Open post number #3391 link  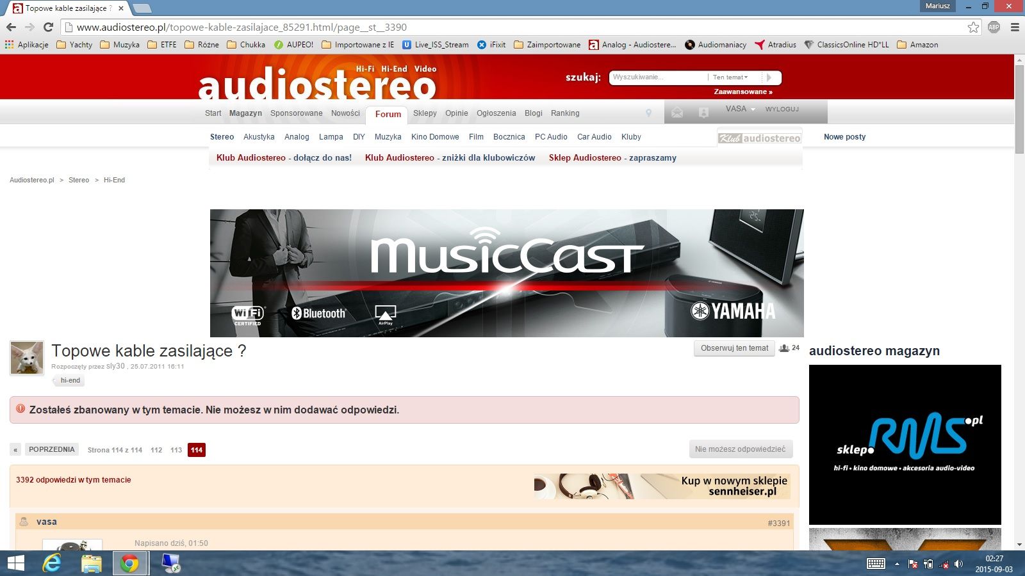click(x=778, y=524)
